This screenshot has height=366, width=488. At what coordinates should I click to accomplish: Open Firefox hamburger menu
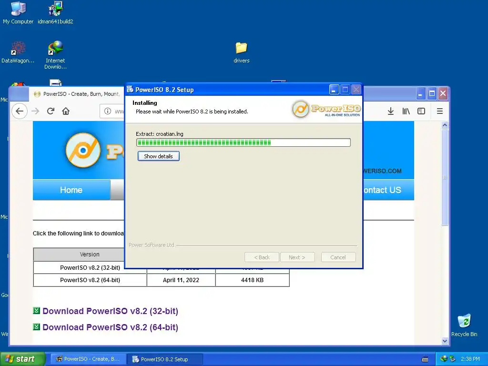point(440,111)
